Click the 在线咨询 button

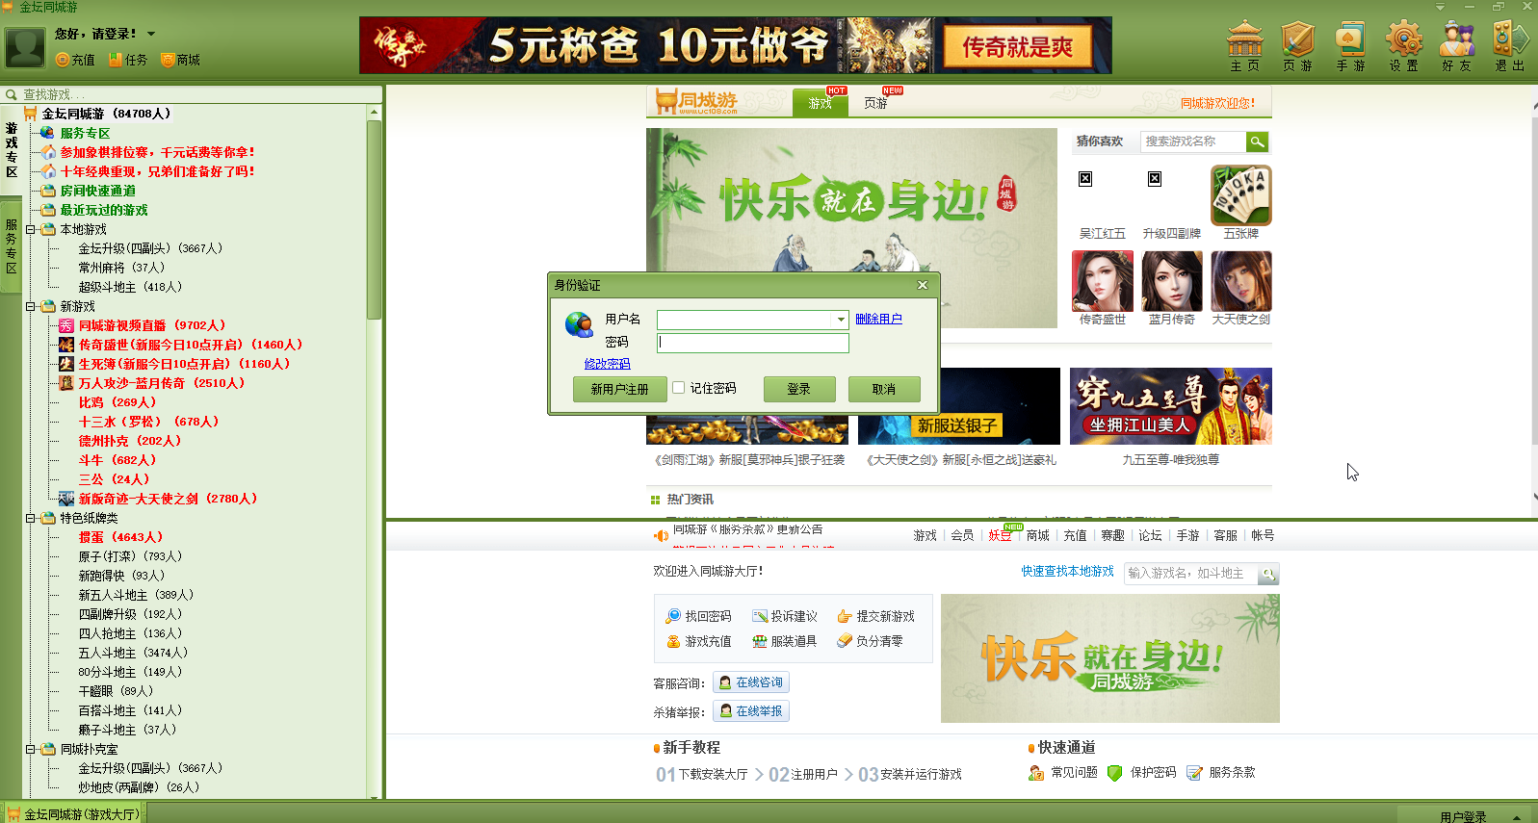tap(751, 682)
